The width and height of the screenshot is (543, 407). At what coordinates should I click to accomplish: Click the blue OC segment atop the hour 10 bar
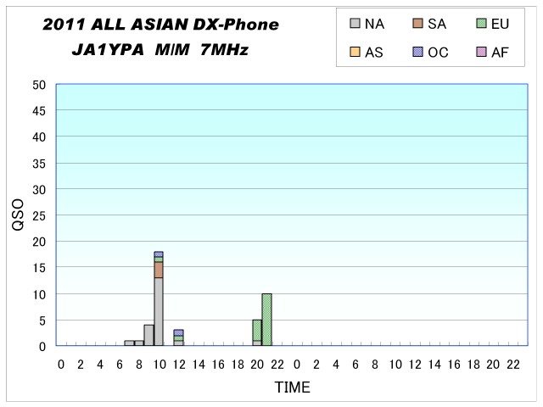[x=159, y=254]
